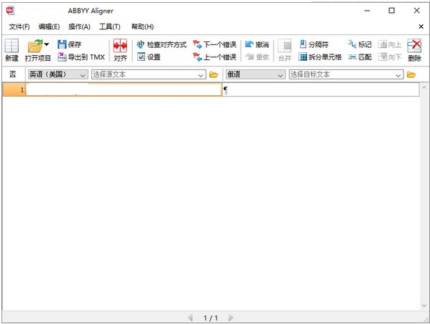Expand the 打开项目 dropdown arrow
This screenshot has width=430, height=324.
click(46, 44)
